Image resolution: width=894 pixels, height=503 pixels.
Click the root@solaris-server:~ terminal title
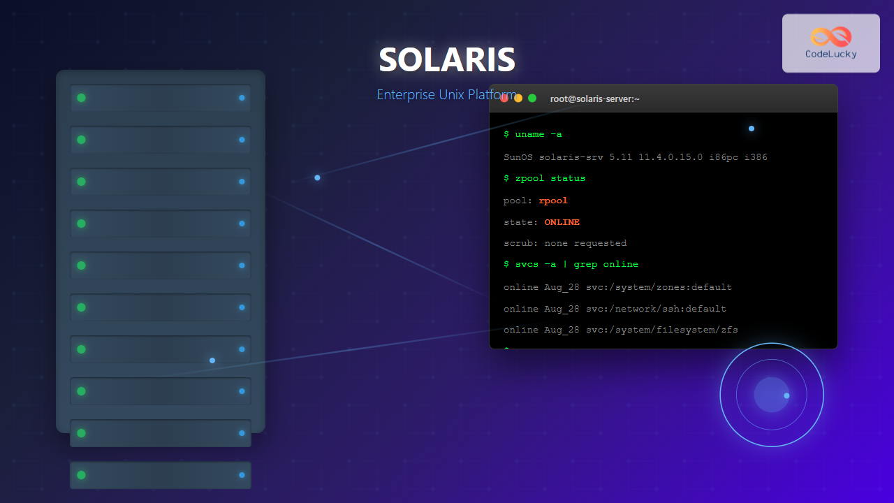pos(594,99)
